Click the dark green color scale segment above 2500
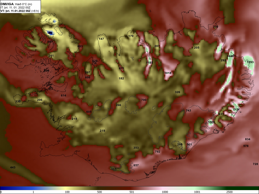259x194 pixels. pos(243,188)
